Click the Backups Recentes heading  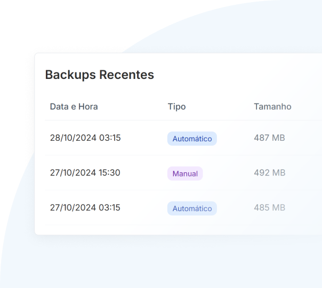coord(99,75)
